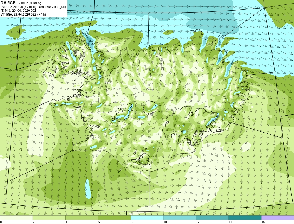
Task: Click the scale label "14"
Action: tap(230, 222)
